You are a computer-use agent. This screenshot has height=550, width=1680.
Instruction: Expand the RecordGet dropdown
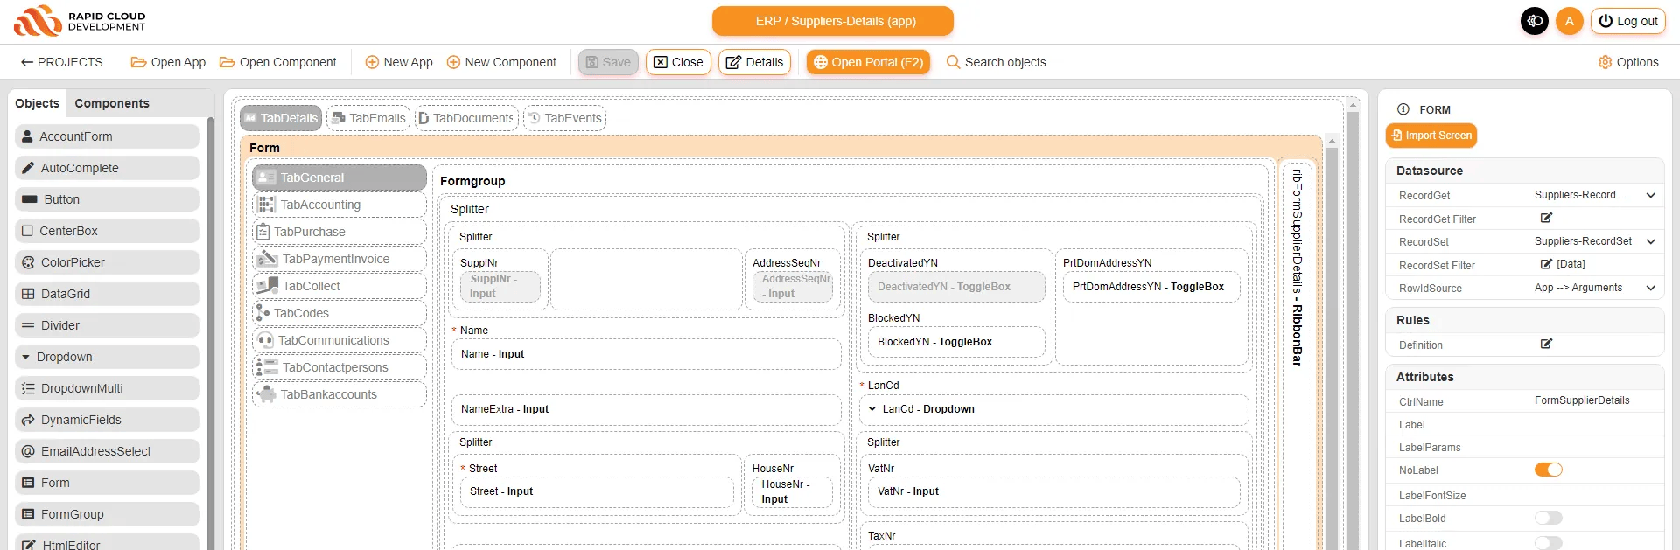[1650, 196]
